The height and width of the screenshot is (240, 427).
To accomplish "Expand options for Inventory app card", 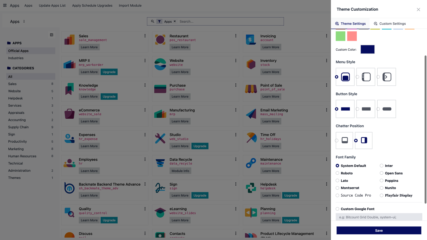I will (x=326, y=61).
